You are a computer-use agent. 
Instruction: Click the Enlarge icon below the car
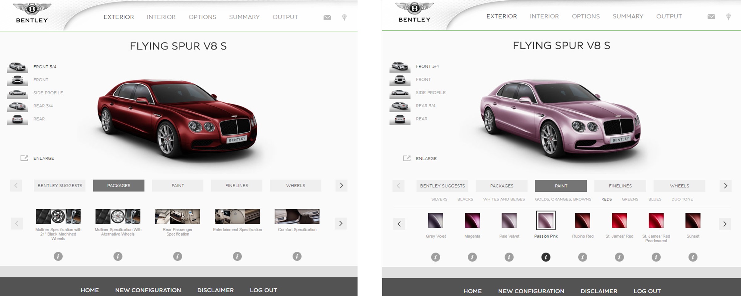coord(24,158)
